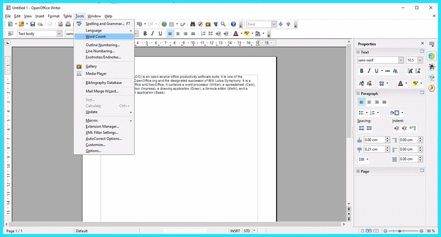Open sidebar sans-serif font name dropdown
This screenshot has height=237, width=441.
coord(401,60)
